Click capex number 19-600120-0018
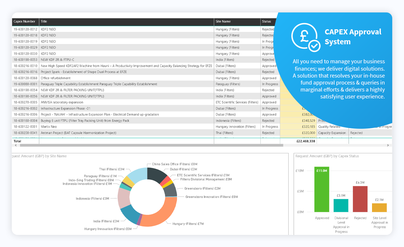The image size is (404, 247). pyautogui.click(x=25, y=35)
